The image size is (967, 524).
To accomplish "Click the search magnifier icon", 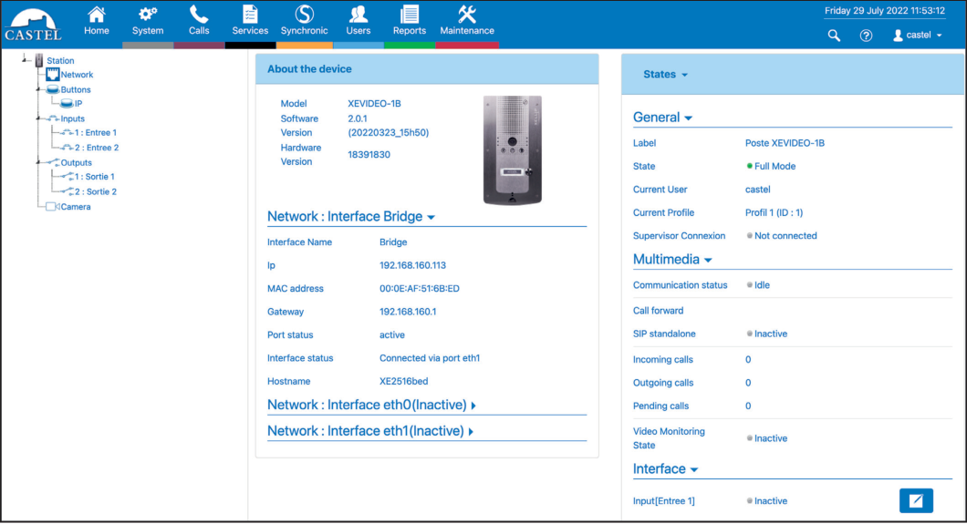I will click(x=834, y=36).
